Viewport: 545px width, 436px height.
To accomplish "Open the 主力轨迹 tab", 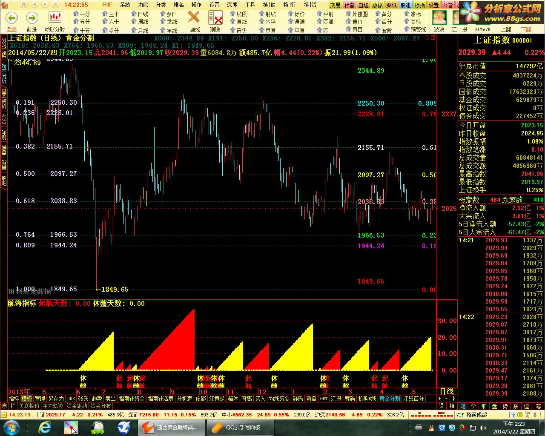I will point(53,406).
